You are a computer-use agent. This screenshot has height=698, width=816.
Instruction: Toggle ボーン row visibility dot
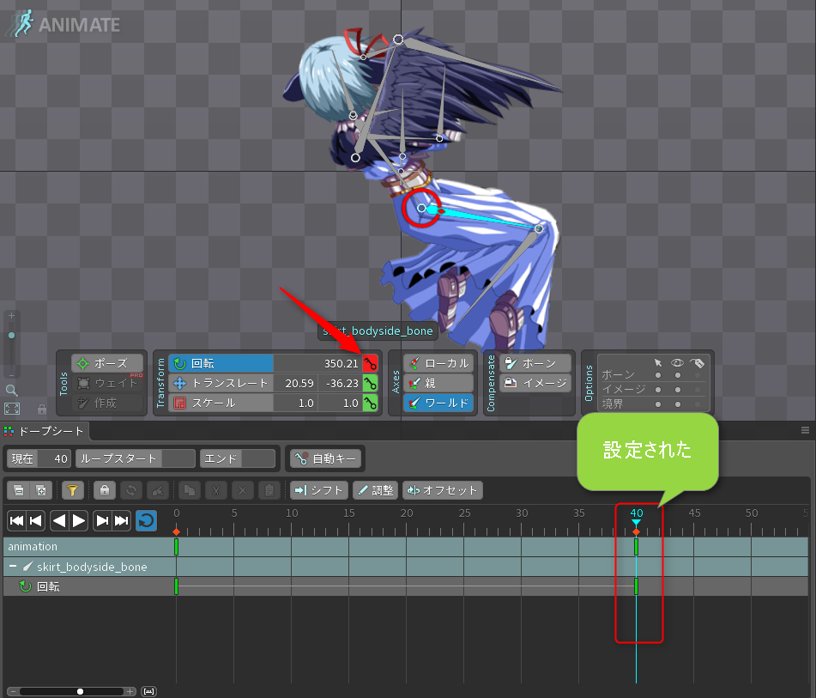tap(678, 375)
